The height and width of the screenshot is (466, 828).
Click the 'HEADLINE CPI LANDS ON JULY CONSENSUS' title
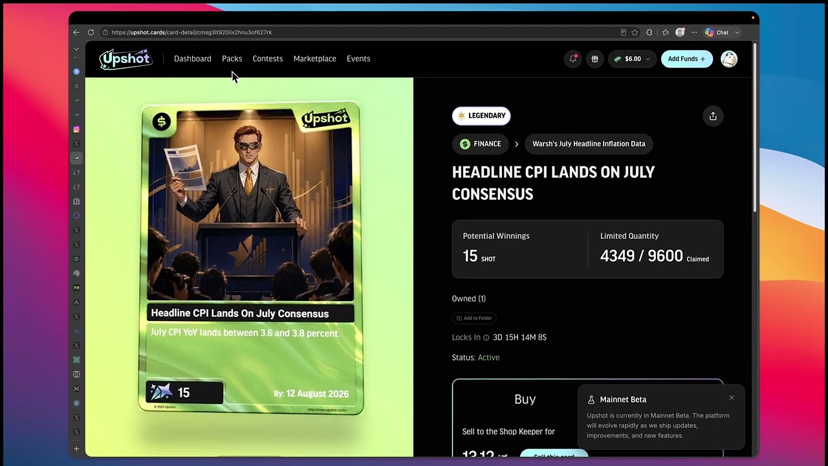click(x=554, y=183)
